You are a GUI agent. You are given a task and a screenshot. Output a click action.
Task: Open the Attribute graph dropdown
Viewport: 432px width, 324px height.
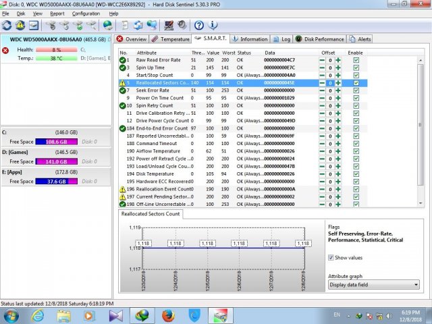click(x=373, y=285)
